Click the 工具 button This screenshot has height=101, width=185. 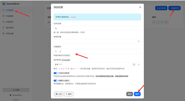click(59, 94)
